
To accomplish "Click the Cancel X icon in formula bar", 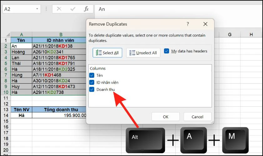I will tap(59, 9).
